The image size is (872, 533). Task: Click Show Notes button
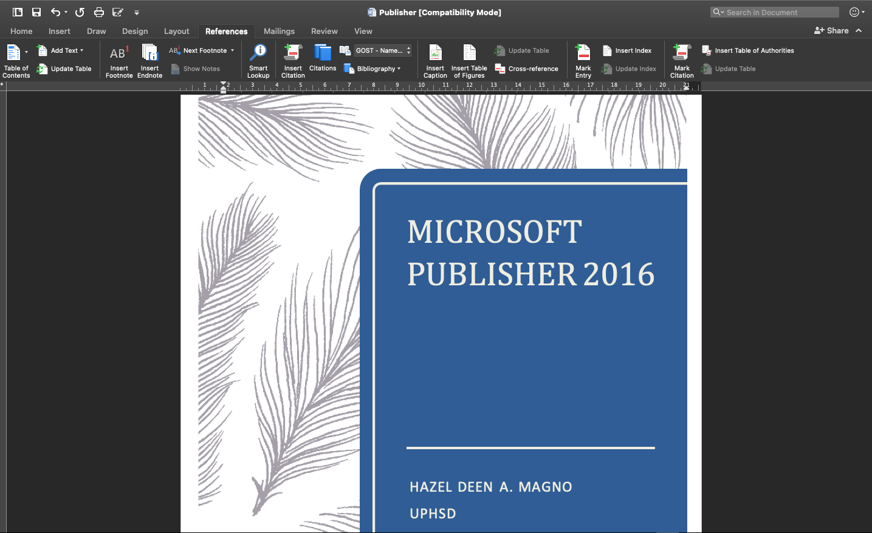[196, 69]
